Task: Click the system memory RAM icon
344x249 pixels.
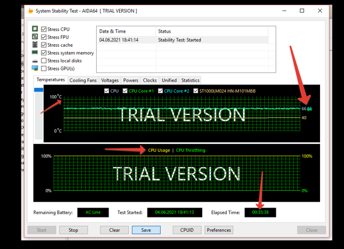Action: point(35,52)
